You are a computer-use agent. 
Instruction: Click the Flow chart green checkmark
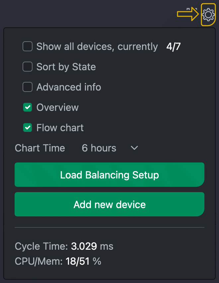pyautogui.click(x=27, y=128)
